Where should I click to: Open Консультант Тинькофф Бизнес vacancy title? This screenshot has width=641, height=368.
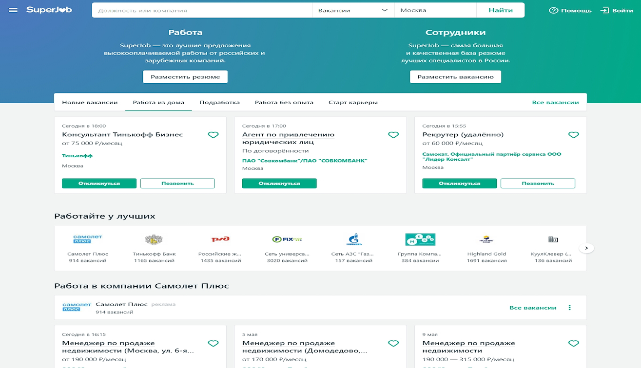point(122,134)
